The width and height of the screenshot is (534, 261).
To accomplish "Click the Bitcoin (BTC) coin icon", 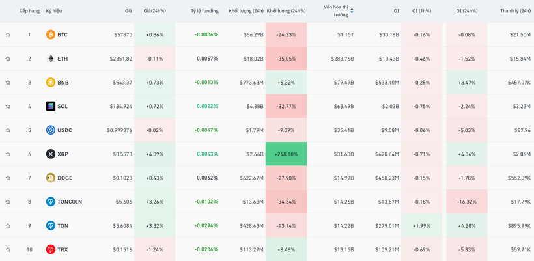I will [50, 34].
